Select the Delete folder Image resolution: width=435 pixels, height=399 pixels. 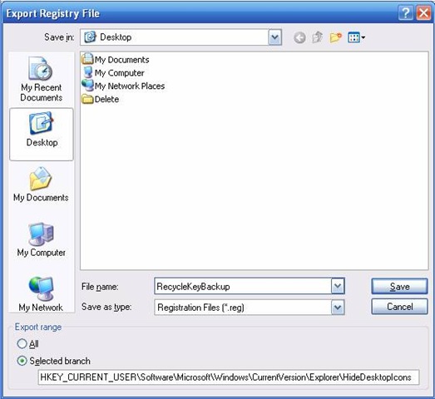[x=101, y=99]
